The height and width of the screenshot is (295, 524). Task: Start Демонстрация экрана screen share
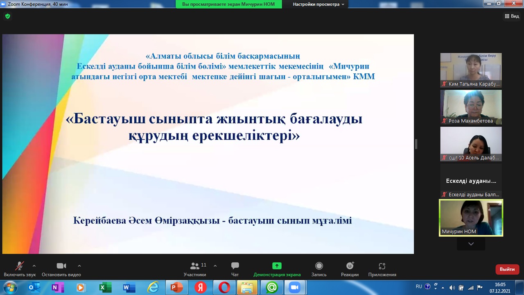(x=277, y=269)
